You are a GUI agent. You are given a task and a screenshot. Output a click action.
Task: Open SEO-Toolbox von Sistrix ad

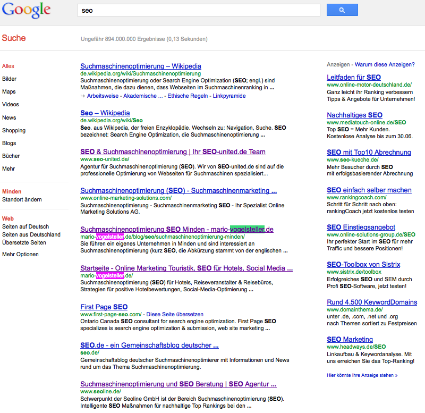coord(363,264)
